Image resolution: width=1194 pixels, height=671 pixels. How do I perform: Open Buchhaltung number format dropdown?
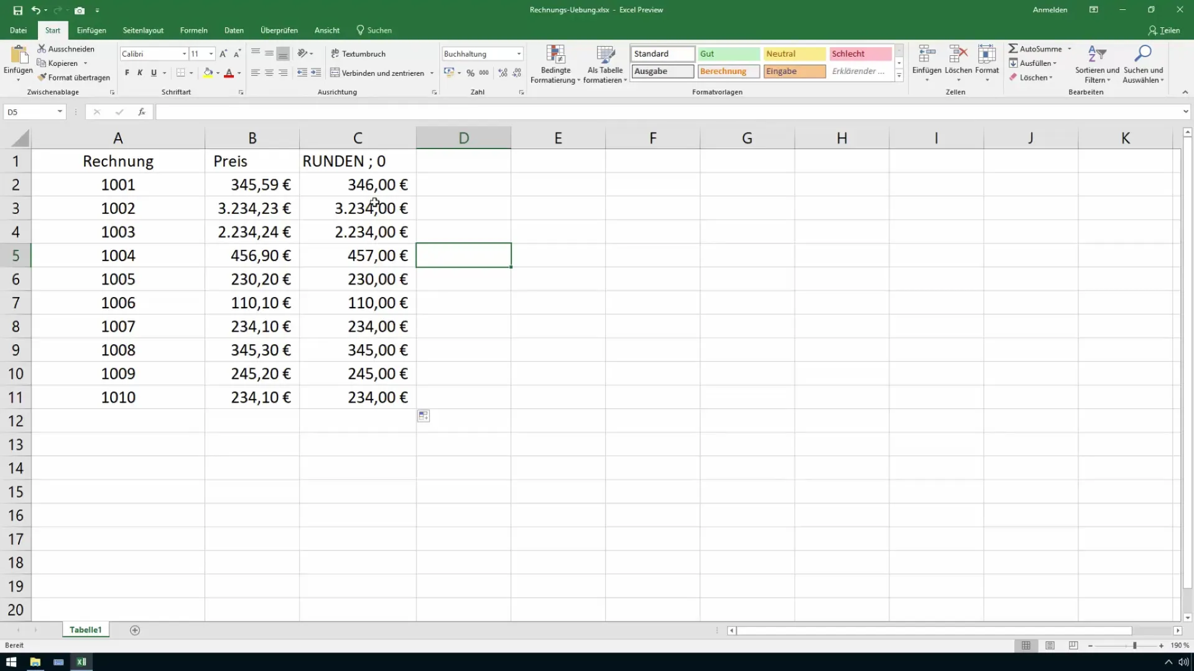519,54
